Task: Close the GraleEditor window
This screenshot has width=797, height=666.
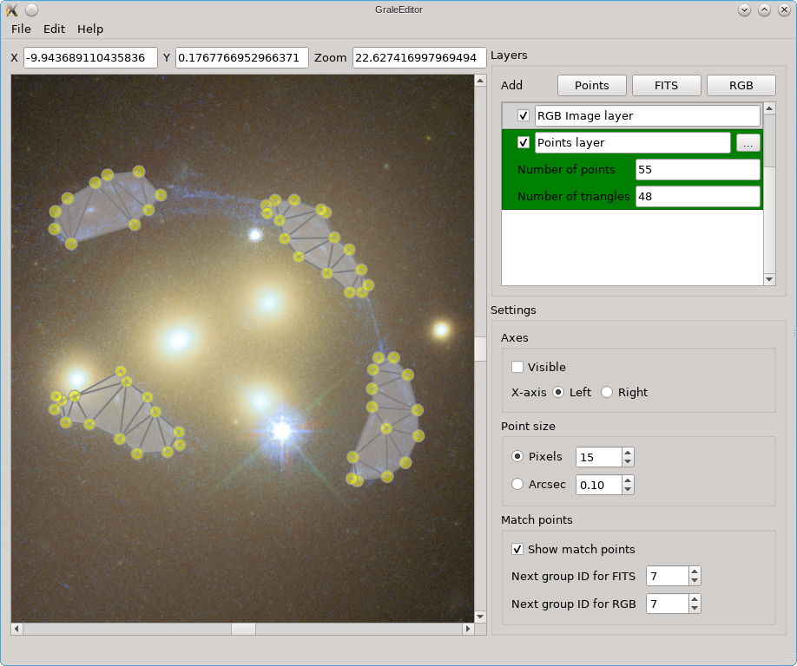Action: [784, 10]
